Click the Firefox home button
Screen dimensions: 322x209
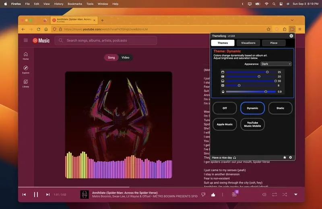click(46, 29)
